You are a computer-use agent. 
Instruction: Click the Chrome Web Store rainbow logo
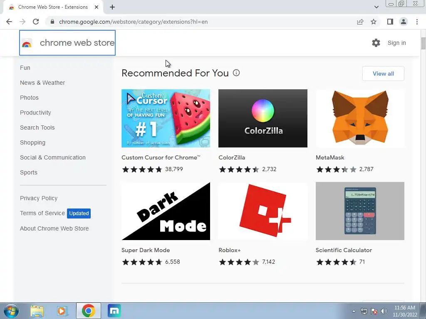(x=27, y=43)
